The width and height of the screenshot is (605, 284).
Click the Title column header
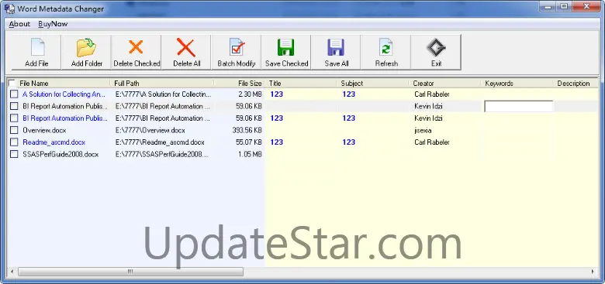302,83
